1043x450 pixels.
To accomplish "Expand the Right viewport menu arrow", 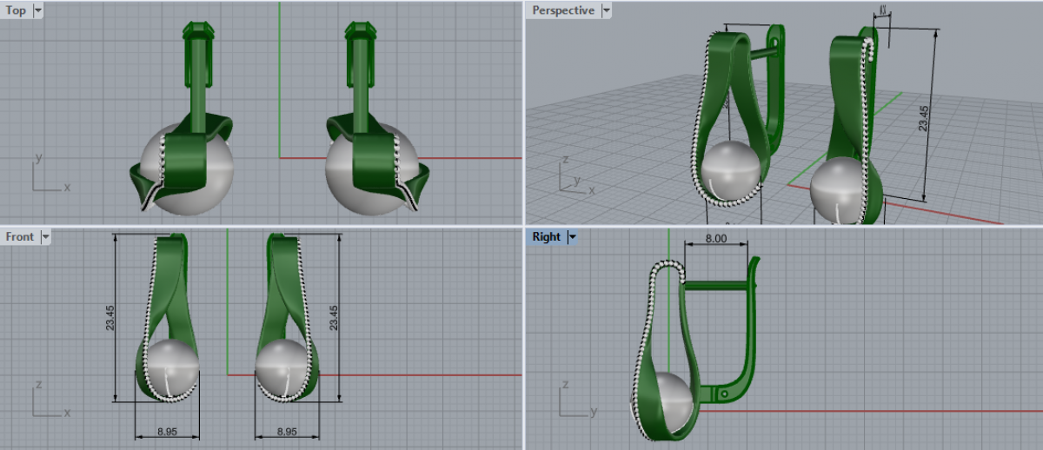I will (573, 236).
